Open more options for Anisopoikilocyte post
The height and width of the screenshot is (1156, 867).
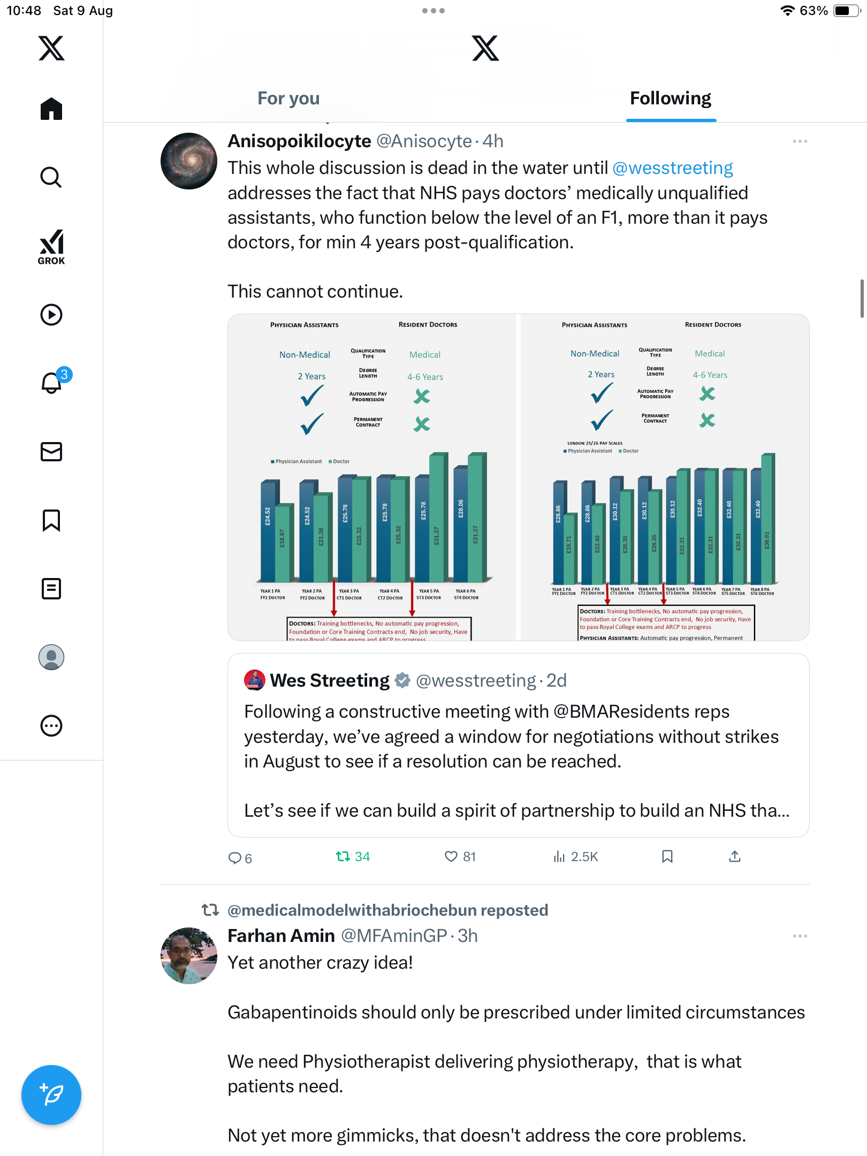coord(800,141)
